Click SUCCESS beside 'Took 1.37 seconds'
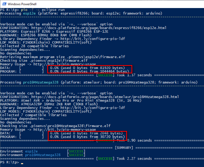The image size is (204, 167). [105, 75]
